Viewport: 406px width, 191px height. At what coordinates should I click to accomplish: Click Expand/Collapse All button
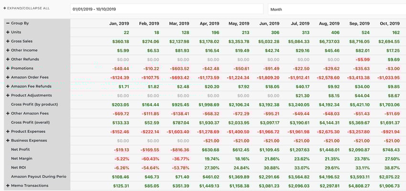click(26, 9)
